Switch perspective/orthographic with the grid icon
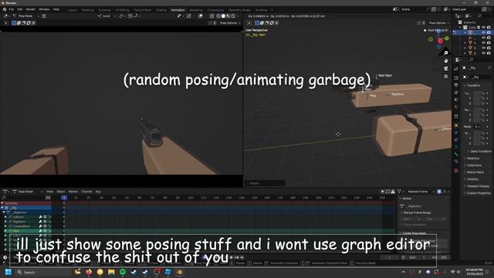 coord(446,76)
